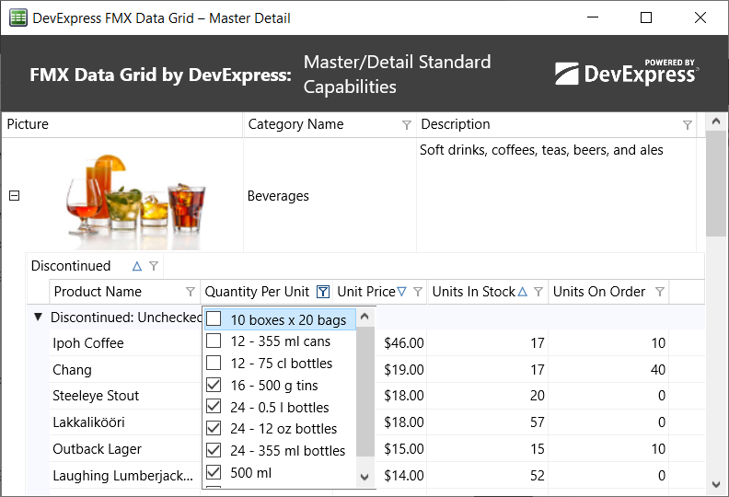Click the filter popup scrollbar thumb
Image resolution: width=729 pixels, height=497 pixels.
click(365, 391)
